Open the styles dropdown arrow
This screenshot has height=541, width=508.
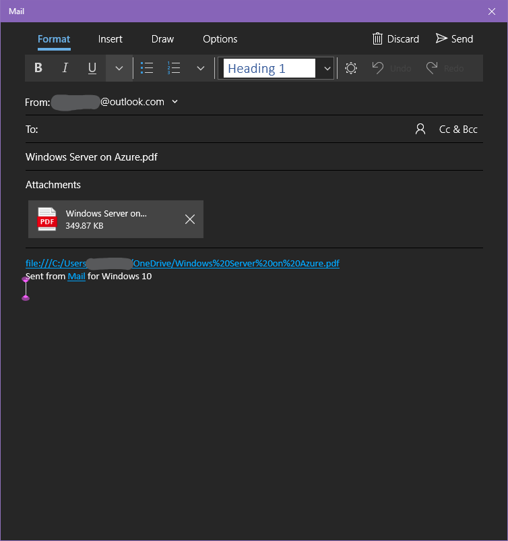pos(327,68)
